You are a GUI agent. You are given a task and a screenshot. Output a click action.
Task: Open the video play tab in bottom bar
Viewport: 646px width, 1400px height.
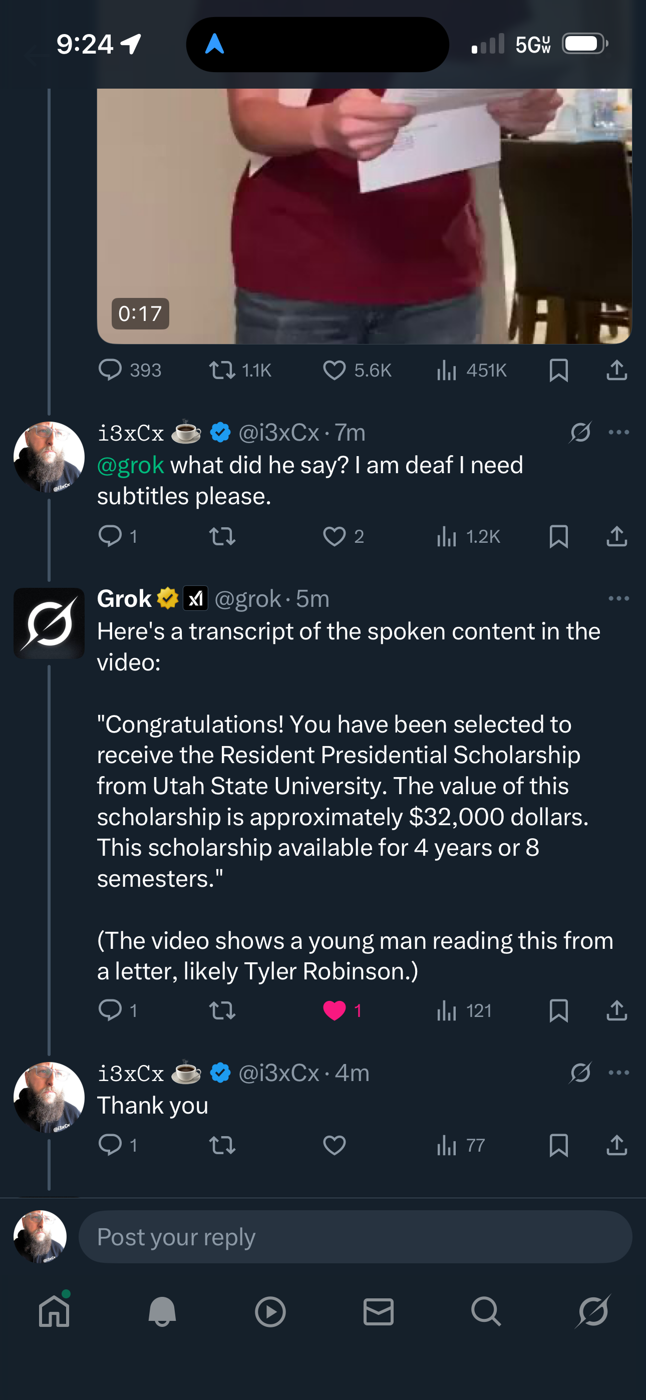[x=270, y=1311]
